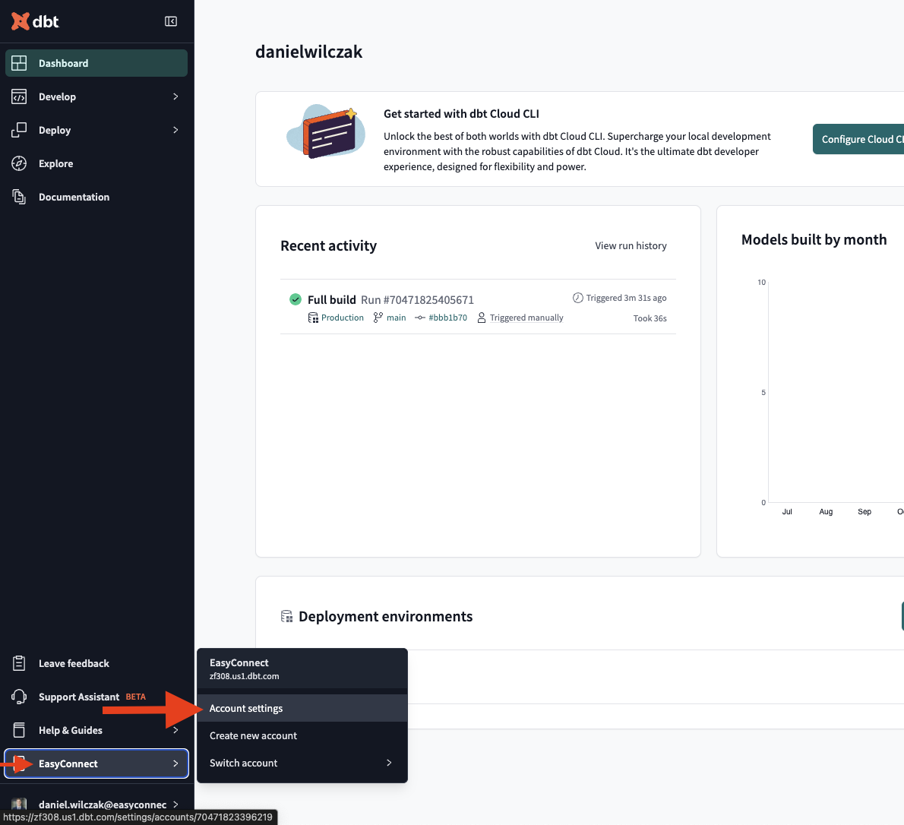The image size is (904, 825).
Task: Expand the Switch account submenu arrow
Action: pos(389,763)
